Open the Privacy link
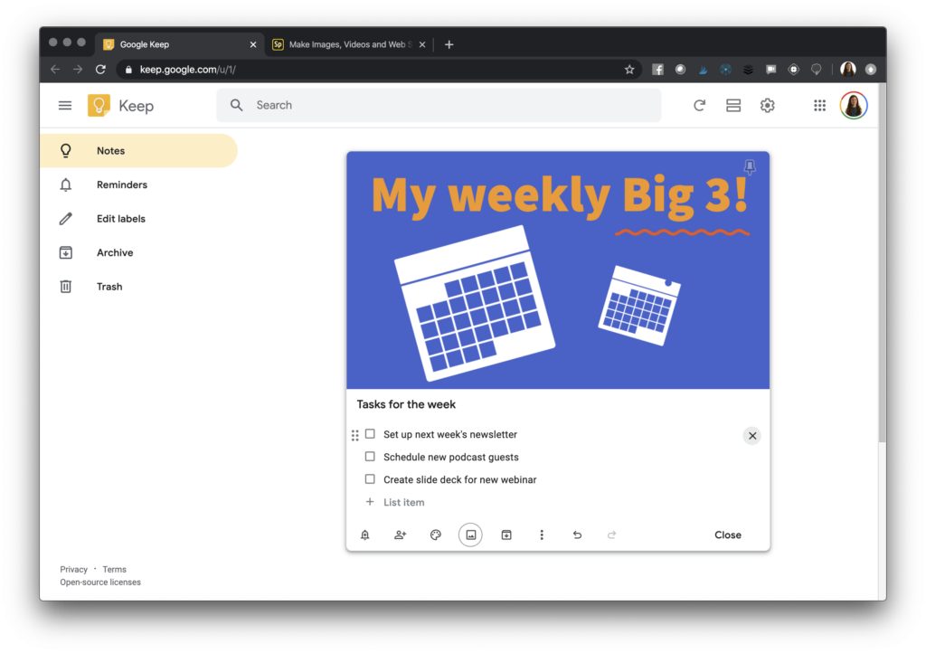This screenshot has width=926, height=653. [x=73, y=569]
